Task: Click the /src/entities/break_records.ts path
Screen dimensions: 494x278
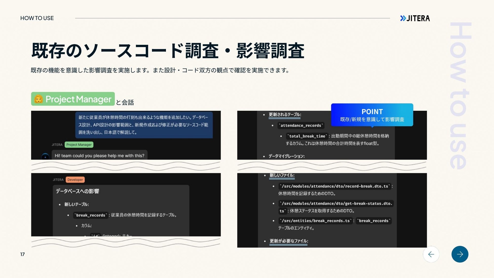Action: (x=315, y=221)
